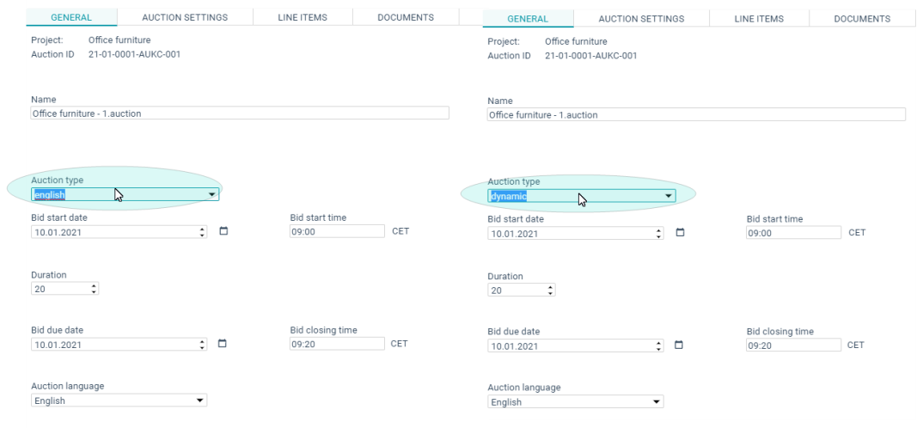Open calendar icon beside right panel Bid due date
The width and height of the screenshot is (923, 428).
point(679,345)
